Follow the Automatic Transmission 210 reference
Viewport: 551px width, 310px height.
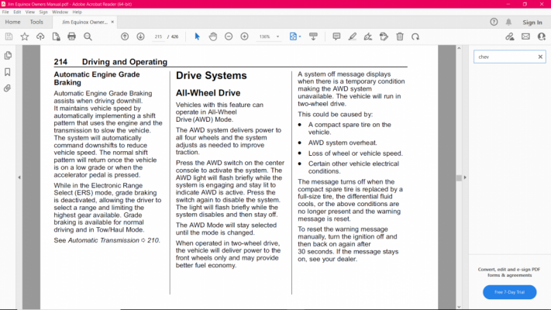(x=114, y=240)
